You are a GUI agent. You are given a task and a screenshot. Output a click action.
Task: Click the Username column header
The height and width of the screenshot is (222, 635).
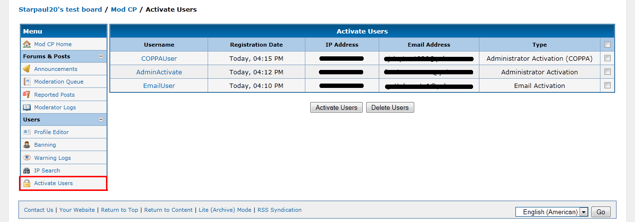pyautogui.click(x=159, y=45)
